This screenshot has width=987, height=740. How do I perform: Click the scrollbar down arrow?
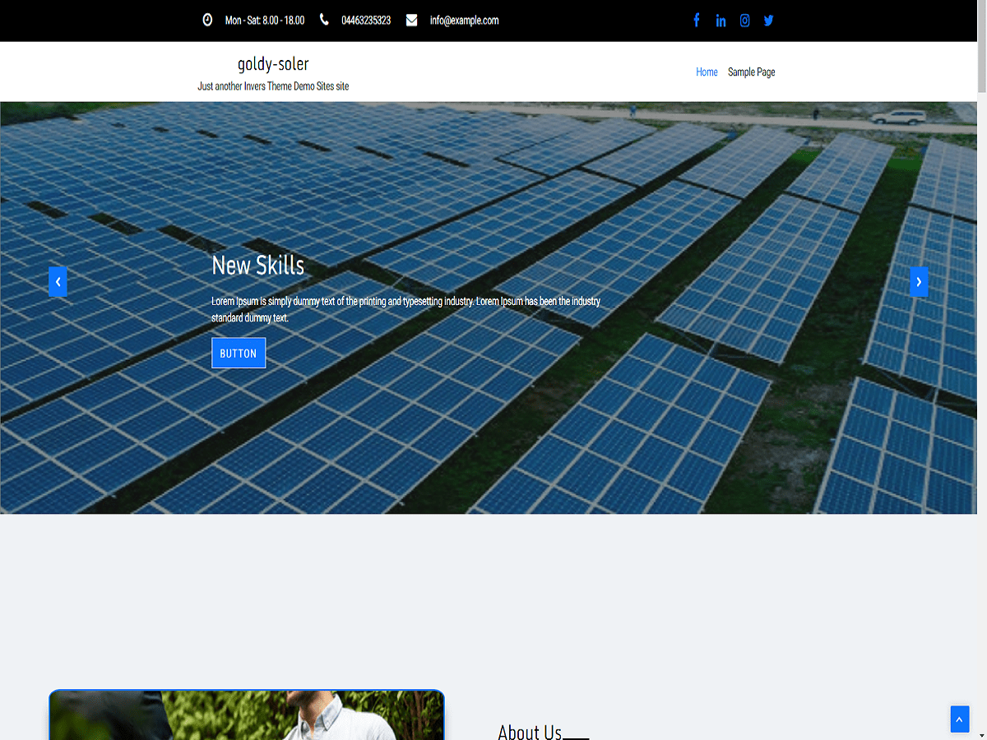point(982,735)
